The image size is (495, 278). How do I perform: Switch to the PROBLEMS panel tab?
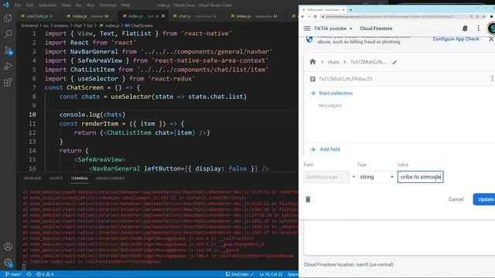32,178
